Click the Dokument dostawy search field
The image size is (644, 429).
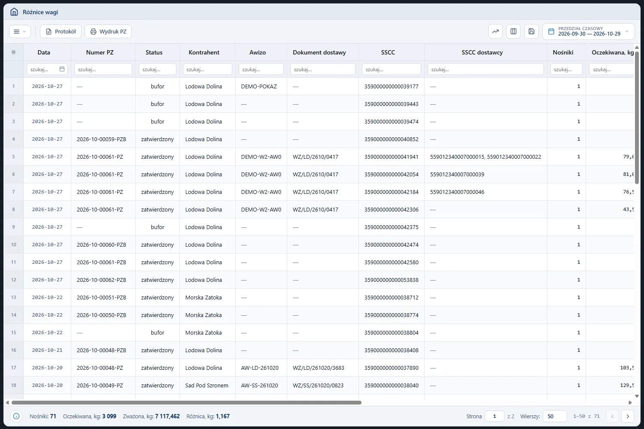coord(323,69)
